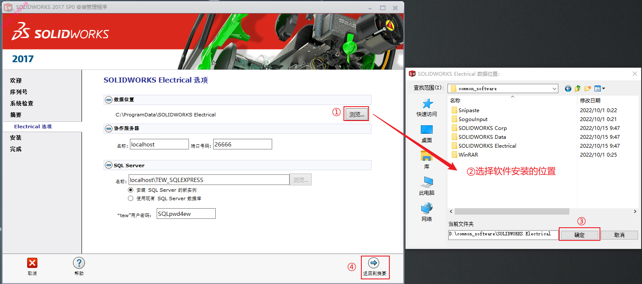Click Cancel button in folder dialog
This screenshot has width=642, height=284.
(x=619, y=235)
